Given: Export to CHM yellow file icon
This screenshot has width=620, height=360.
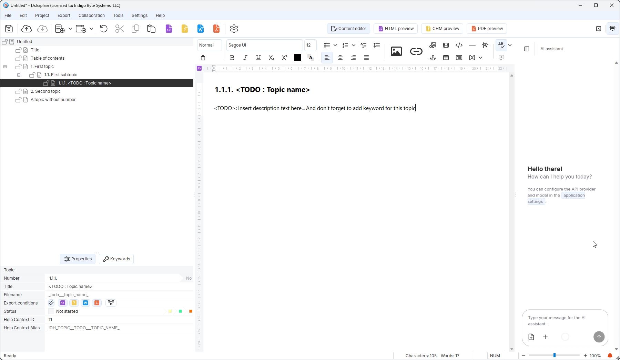Looking at the screenshot, I should [185, 29].
